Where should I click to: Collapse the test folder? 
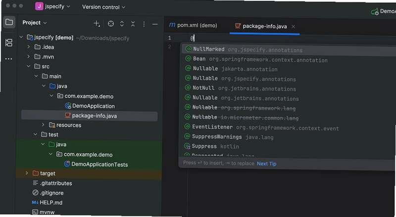click(35, 134)
